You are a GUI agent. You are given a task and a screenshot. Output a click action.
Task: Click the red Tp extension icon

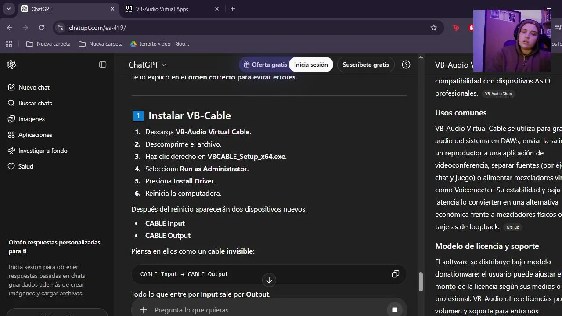pyautogui.click(x=456, y=28)
